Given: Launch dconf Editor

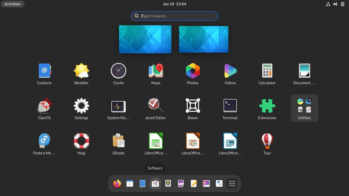Looking at the screenshot, I should (156, 106).
